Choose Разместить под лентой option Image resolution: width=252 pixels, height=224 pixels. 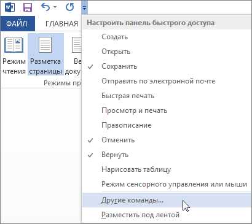tap(167, 215)
